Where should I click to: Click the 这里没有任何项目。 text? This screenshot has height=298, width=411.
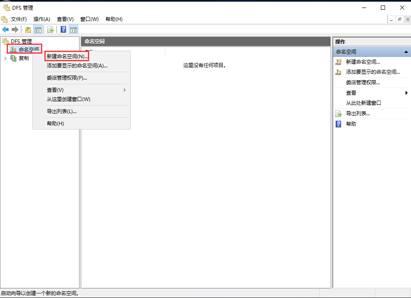[204, 65]
